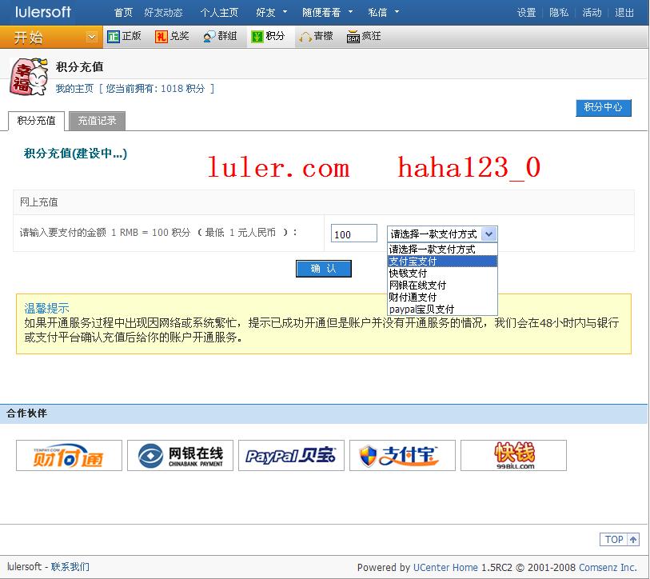The image size is (650, 579).
Task: Click the 快钱 99bill partner logo
Action: [x=513, y=455]
